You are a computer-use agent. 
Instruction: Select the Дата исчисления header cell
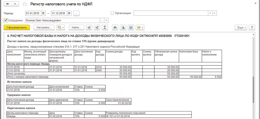(61, 87)
